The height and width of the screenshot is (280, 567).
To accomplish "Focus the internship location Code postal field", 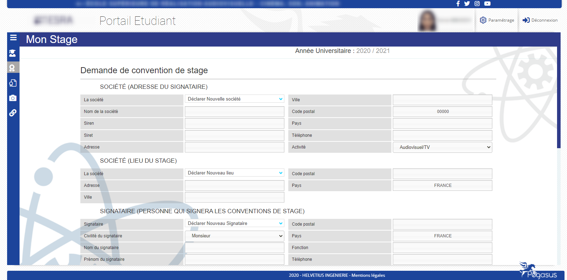I will (x=443, y=174).
